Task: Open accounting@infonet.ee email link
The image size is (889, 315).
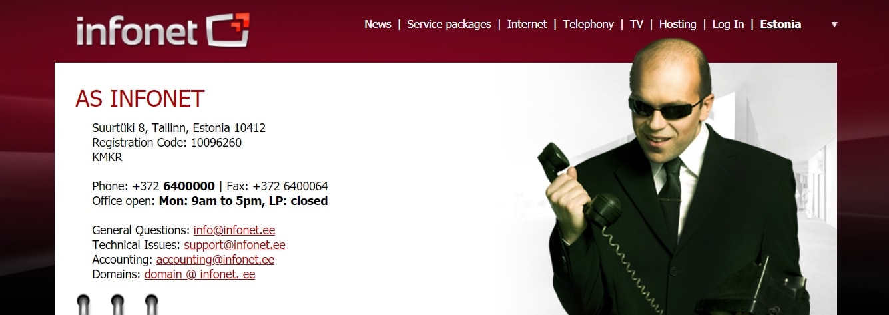Action: pos(215,260)
